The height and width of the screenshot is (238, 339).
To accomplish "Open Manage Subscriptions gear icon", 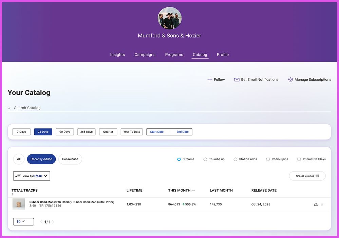I will [290, 80].
